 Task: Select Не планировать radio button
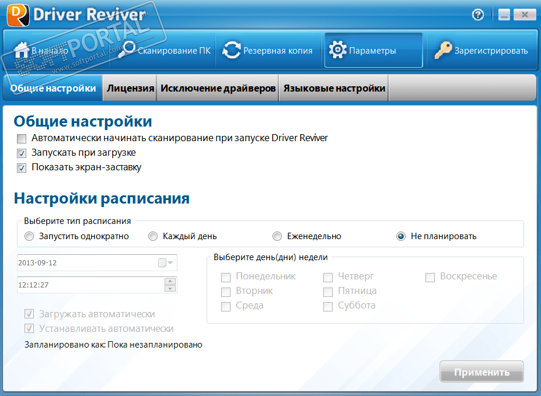pos(401,236)
